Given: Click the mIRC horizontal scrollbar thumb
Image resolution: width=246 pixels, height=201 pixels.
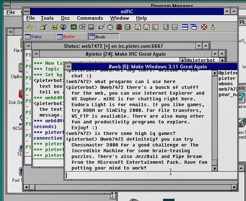Looking at the screenshot, I should (x=32, y=187).
